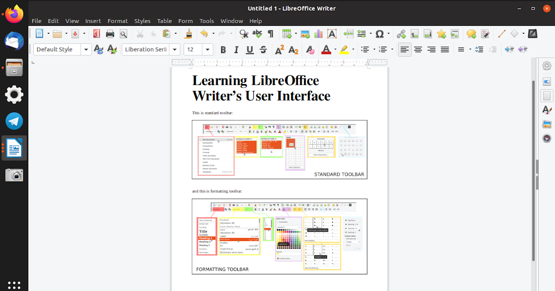Click the Insert Table icon
Viewport: 555px width, 291px height.
coord(287,34)
